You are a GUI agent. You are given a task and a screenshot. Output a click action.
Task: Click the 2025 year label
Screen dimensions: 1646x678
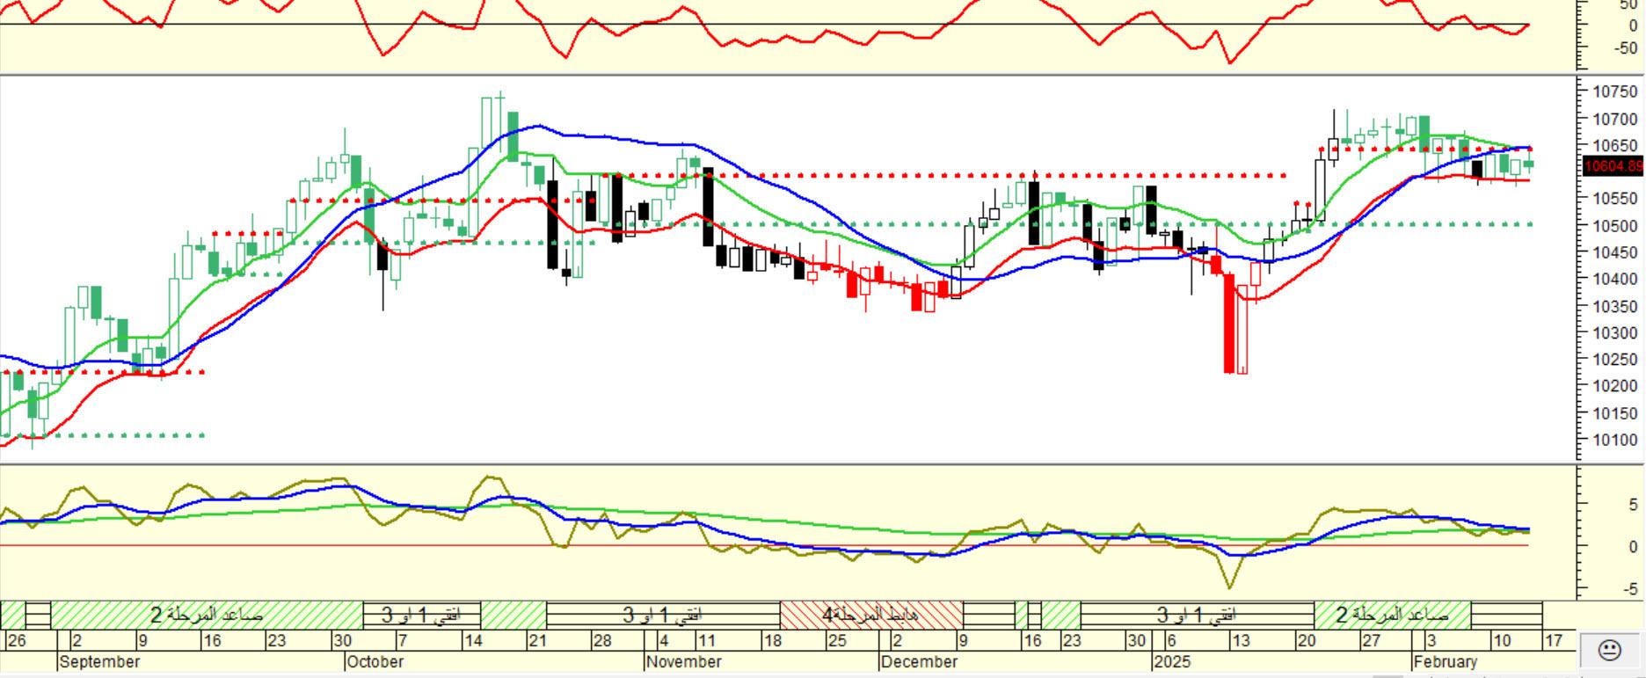point(1172,661)
